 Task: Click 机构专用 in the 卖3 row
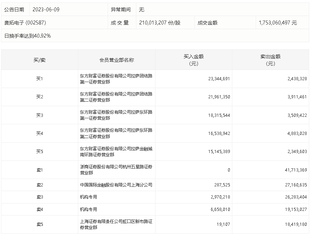(89, 197)
